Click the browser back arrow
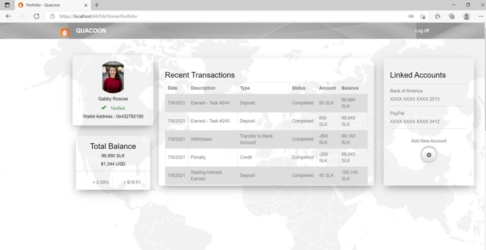 [x=8, y=16]
